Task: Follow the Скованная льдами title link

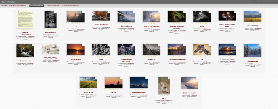Action: [189, 93]
